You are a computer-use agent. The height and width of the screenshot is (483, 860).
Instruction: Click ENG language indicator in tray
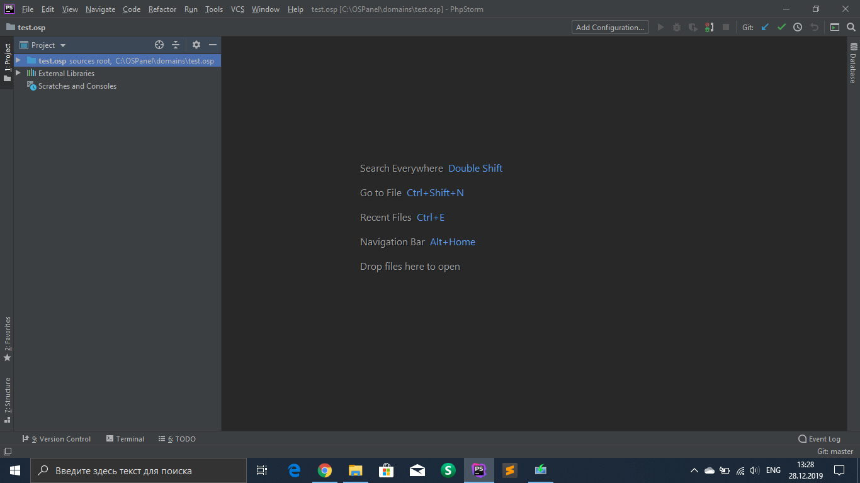[773, 470]
